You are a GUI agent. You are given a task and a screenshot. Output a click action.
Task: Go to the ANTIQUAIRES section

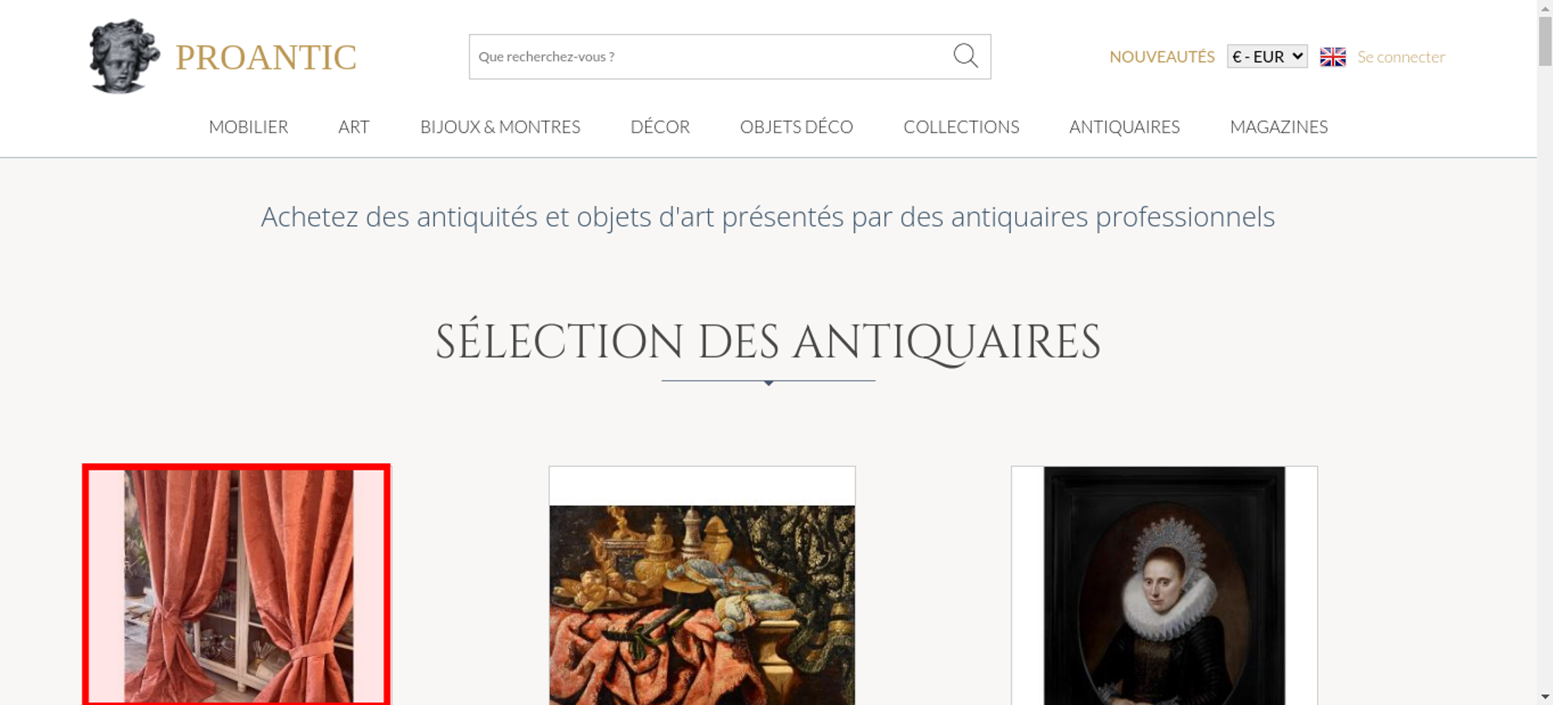(x=1124, y=127)
